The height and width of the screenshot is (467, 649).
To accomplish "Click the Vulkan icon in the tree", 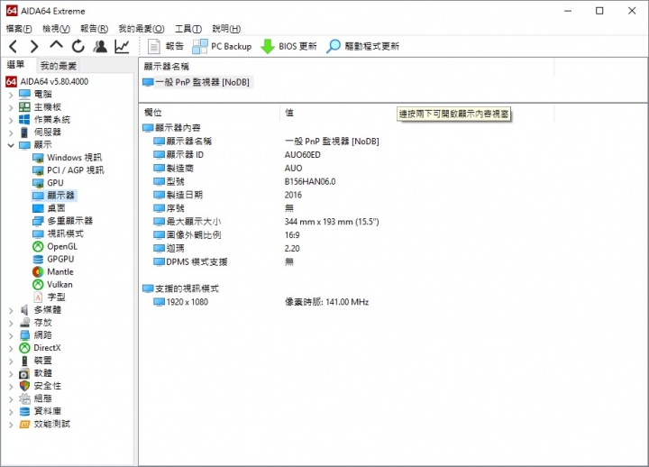I will tap(38, 285).
